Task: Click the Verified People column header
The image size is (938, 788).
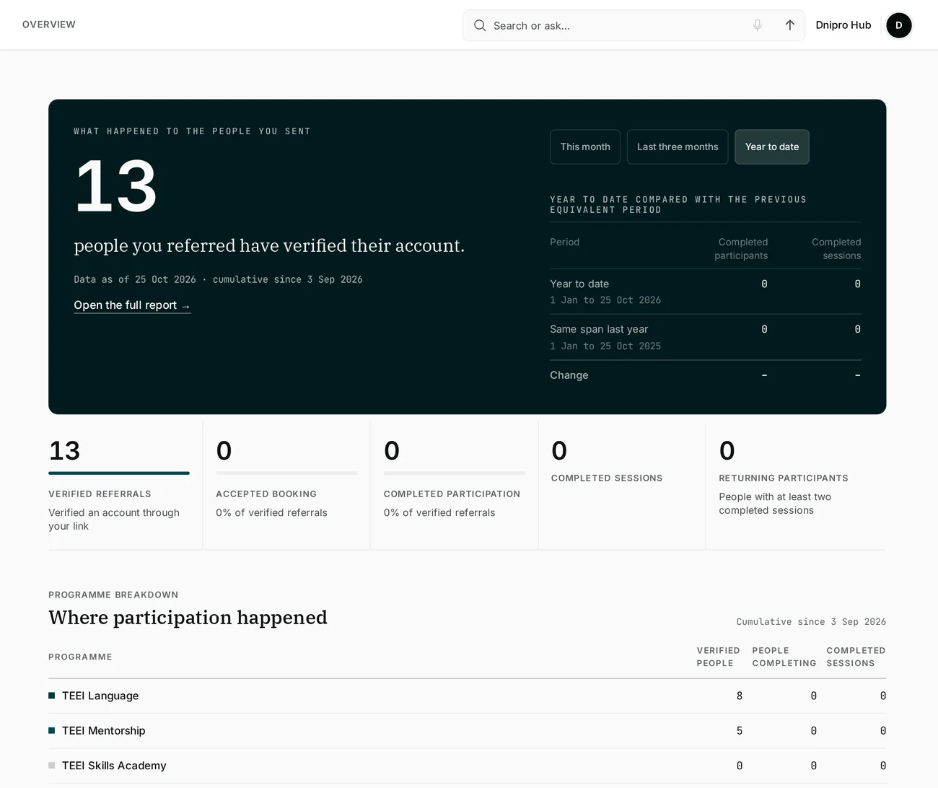Action: coord(718,657)
